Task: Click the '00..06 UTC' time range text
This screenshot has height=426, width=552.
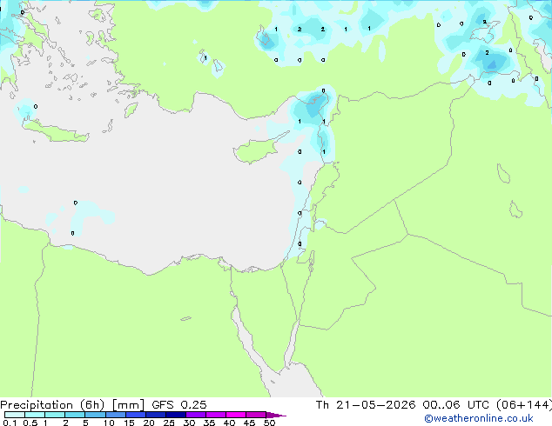Action: [455, 405]
